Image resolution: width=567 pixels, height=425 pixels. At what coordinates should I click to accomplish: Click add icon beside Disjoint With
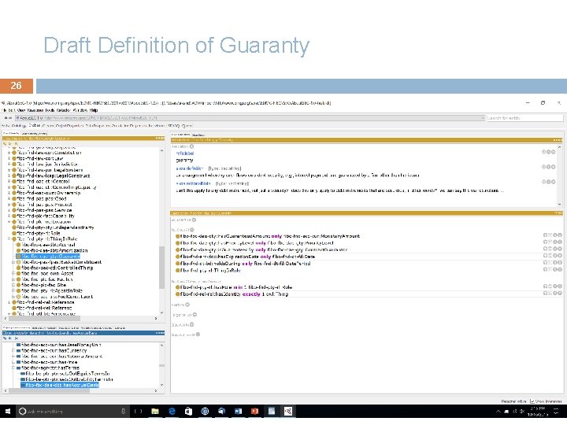(191, 324)
